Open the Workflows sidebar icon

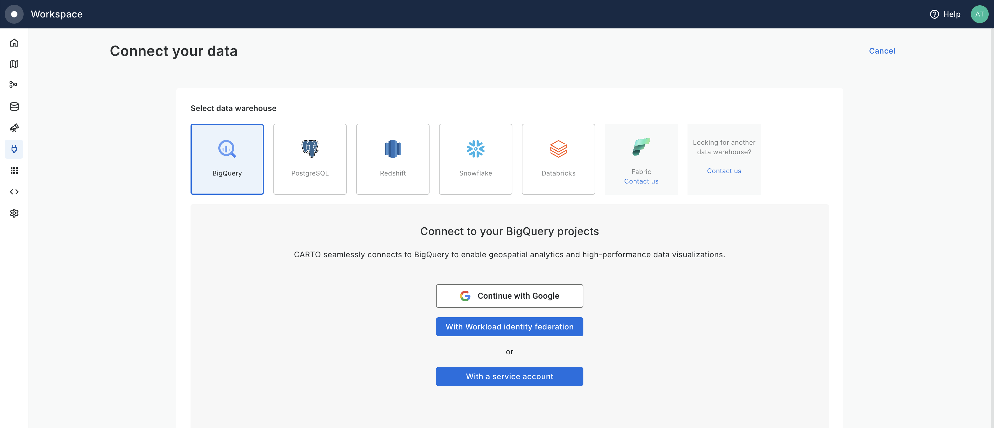(x=14, y=85)
